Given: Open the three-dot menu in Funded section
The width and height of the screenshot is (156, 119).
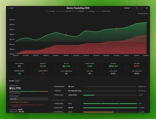Looking at the screenshot, I should 146,81.
